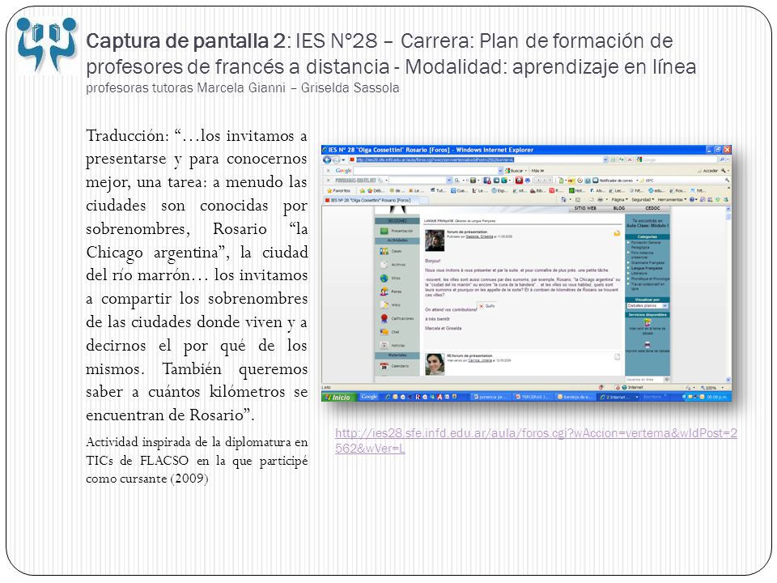Open the Seguridad menu in IE command bar
Image resolution: width=777 pixels, height=583 pixels.
click(643, 199)
